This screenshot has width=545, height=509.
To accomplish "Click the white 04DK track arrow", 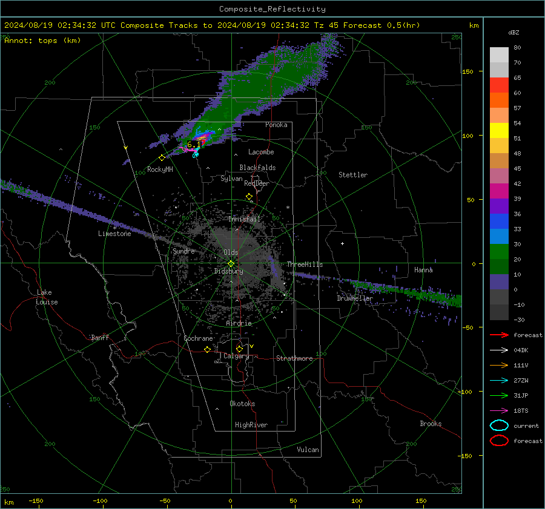I will [499, 350].
